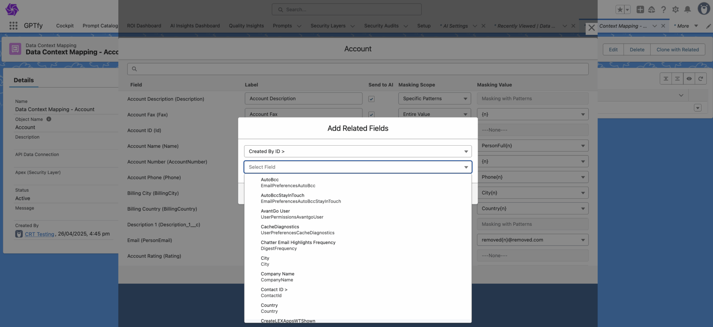
Task: Select Company Name from field list
Action: click(277, 277)
